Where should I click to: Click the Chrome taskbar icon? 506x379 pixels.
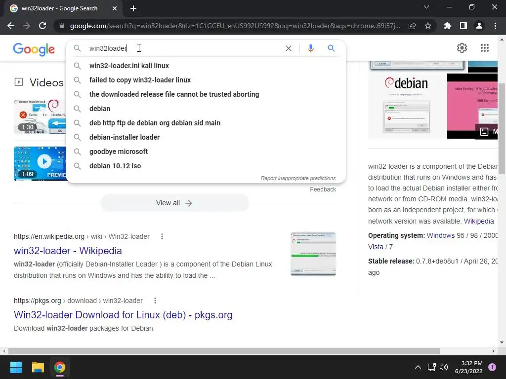click(x=60, y=367)
